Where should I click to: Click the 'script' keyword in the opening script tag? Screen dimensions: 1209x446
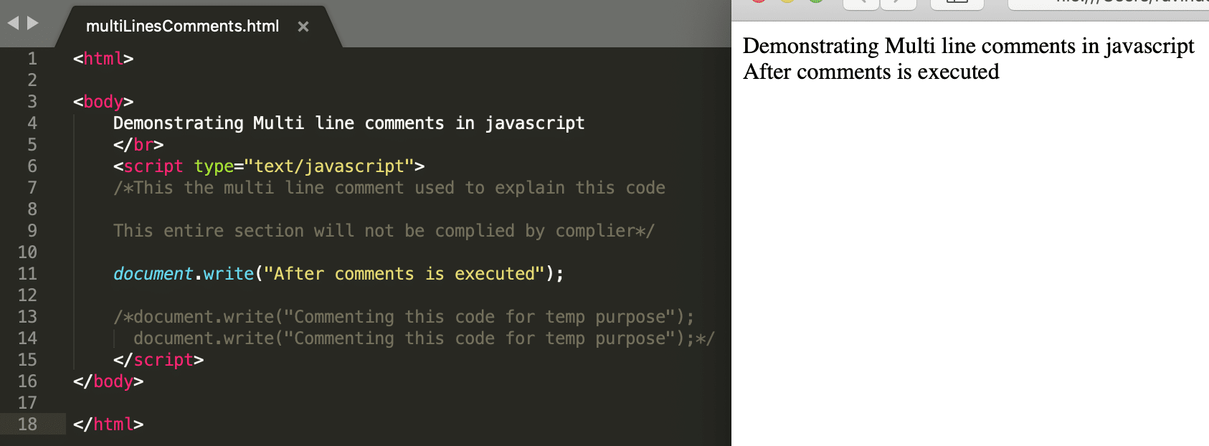153,166
